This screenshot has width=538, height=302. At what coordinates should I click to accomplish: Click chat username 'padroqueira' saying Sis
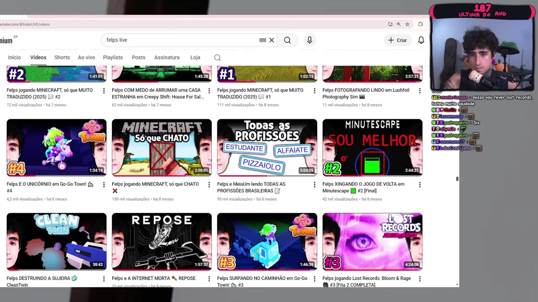(456, 123)
